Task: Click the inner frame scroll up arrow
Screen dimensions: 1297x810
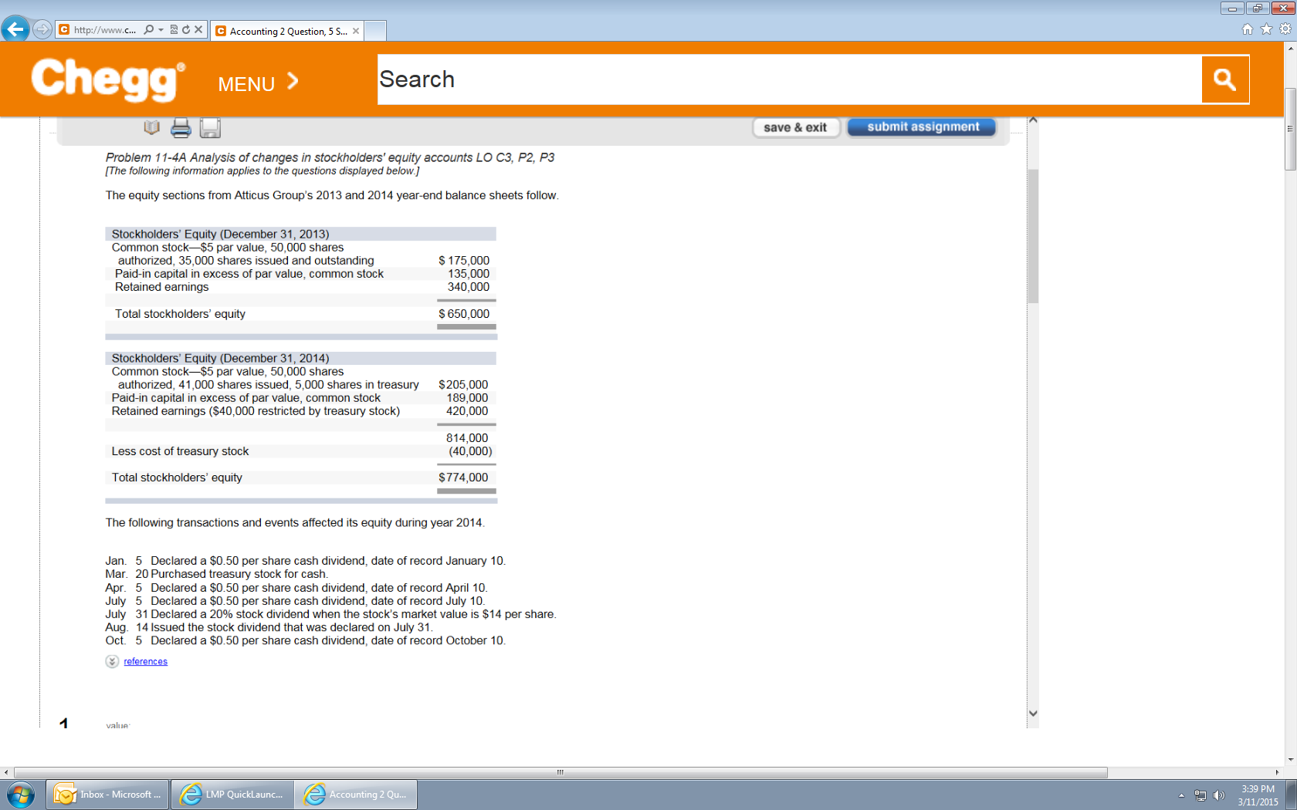Action: coord(1033,120)
